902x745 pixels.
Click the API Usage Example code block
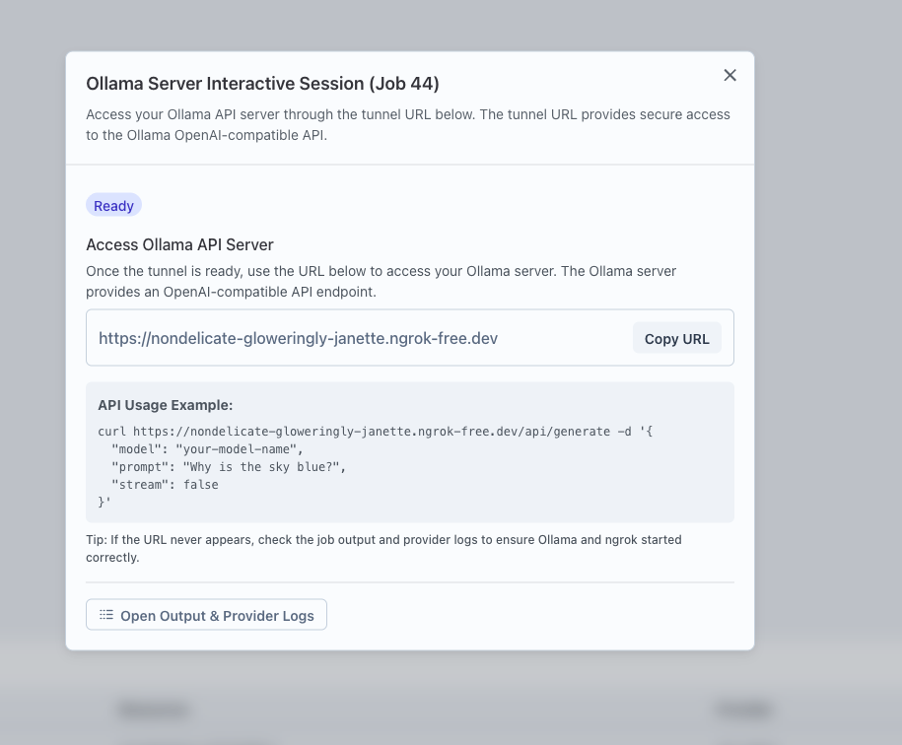(x=410, y=452)
